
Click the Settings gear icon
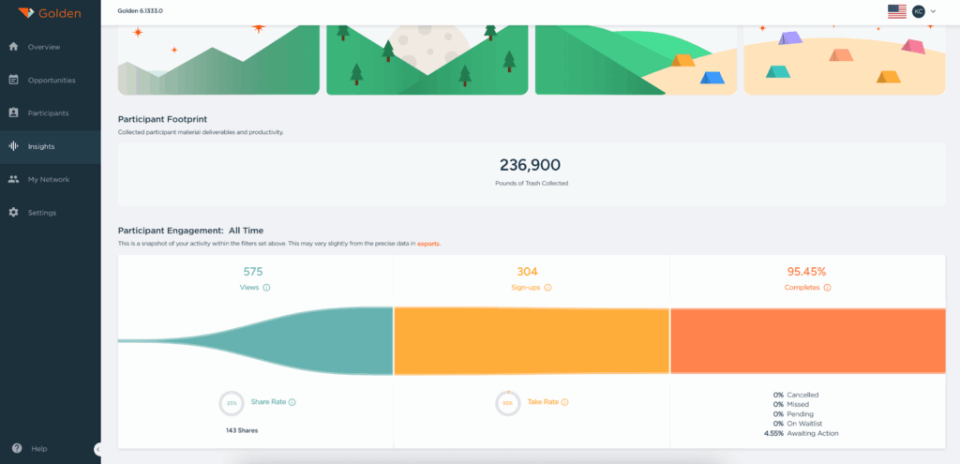tap(13, 213)
